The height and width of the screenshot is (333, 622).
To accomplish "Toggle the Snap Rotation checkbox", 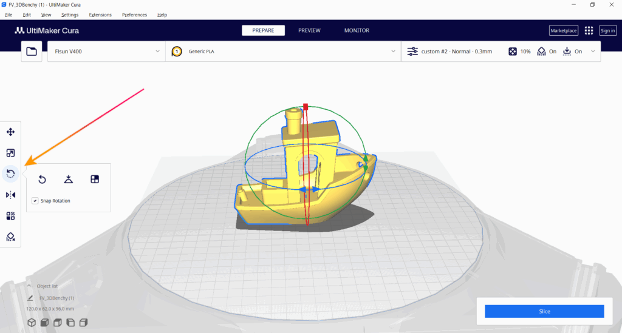I will click(35, 201).
